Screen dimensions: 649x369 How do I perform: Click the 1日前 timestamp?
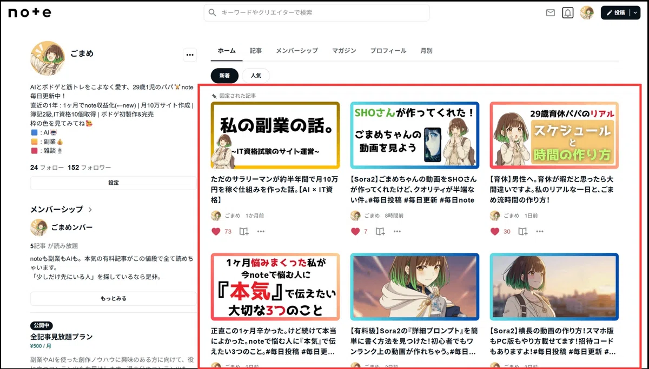click(x=532, y=216)
